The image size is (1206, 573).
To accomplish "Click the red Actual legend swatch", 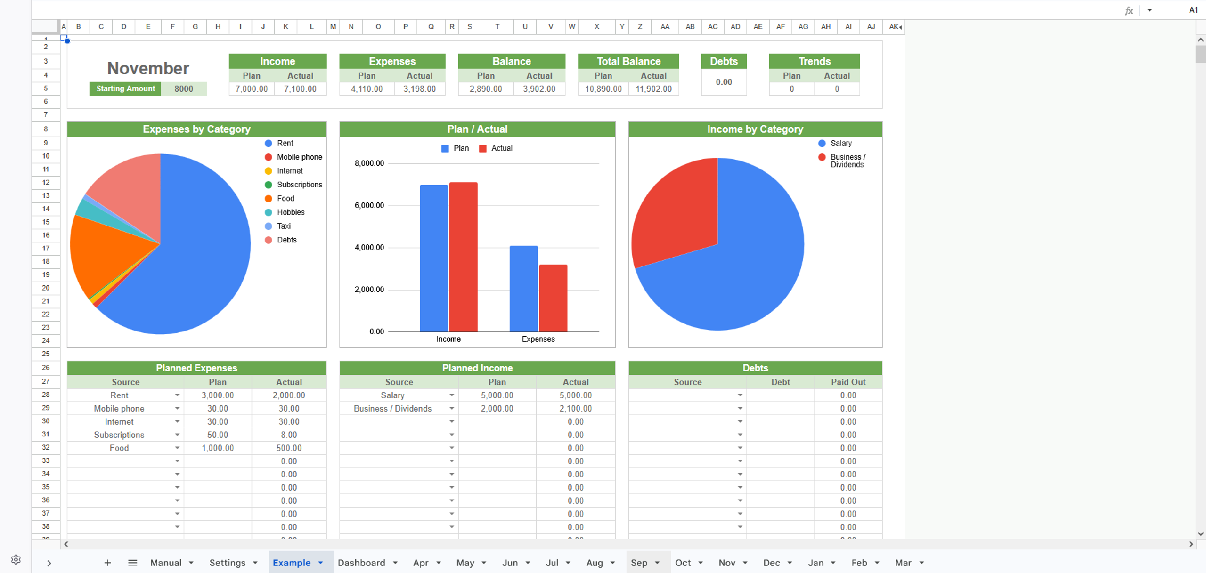I will click(x=482, y=148).
